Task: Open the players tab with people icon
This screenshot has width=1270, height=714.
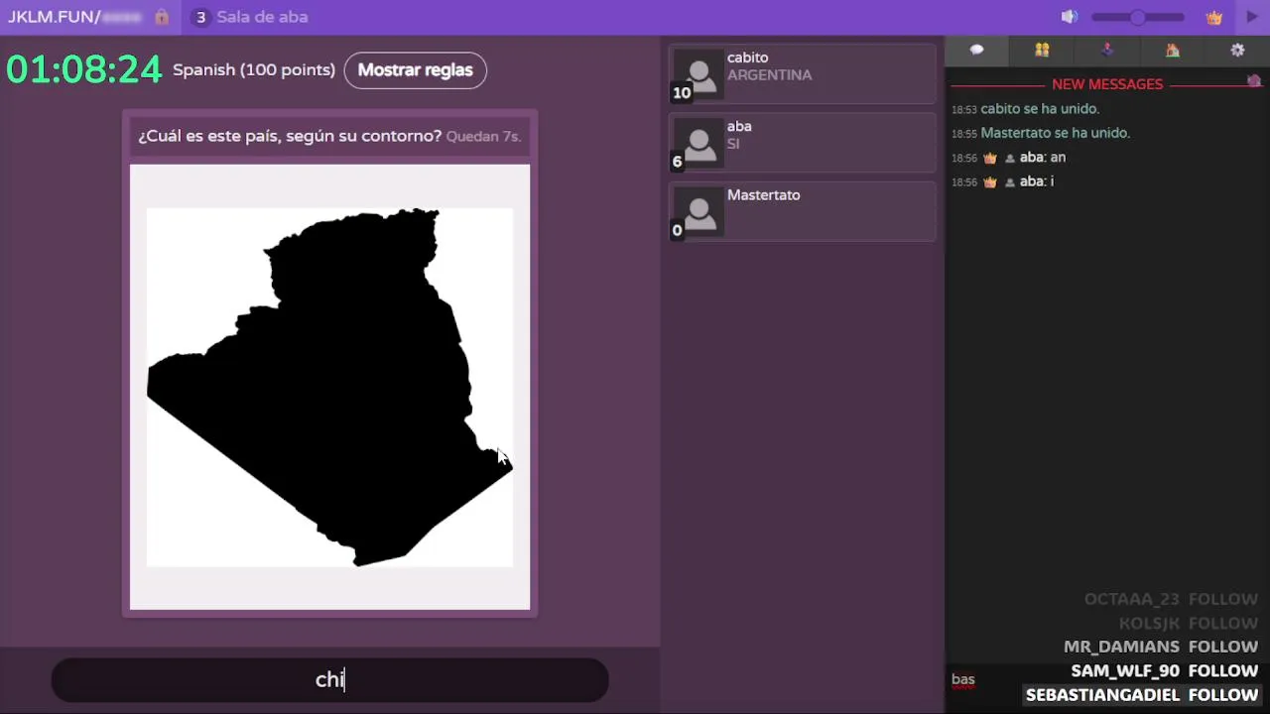Action: pyautogui.click(x=1042, y=50)
